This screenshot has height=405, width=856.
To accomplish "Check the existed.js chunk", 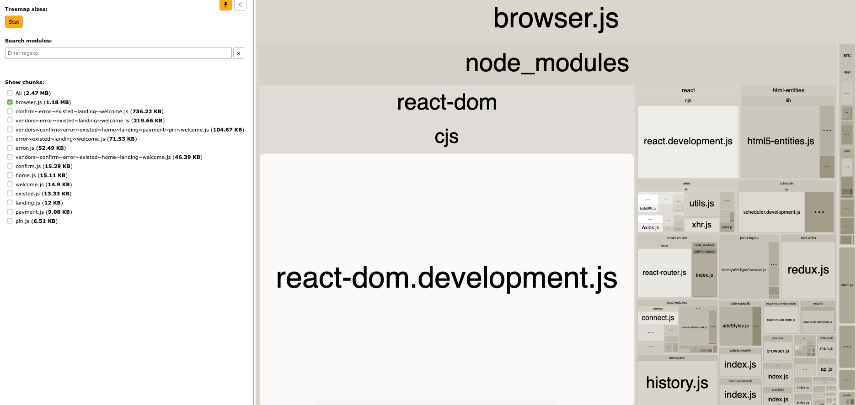I will point(10,194).
